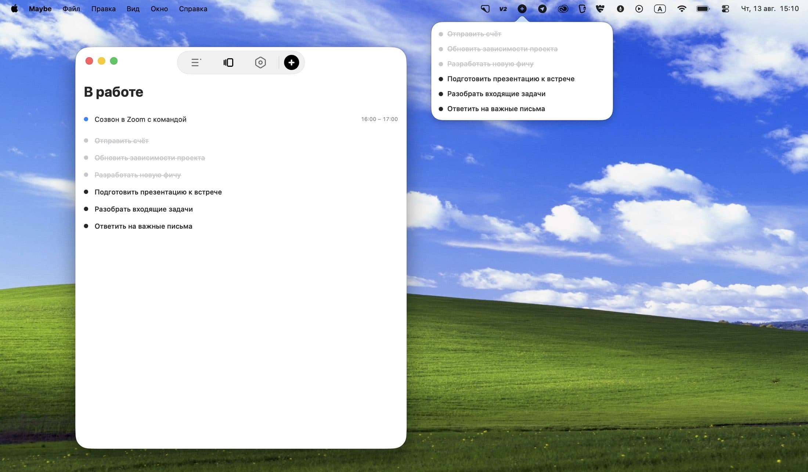Click the Maybe plus icon in menu bar
Viewport: 808px width, 472px height.
click(522, 9)
